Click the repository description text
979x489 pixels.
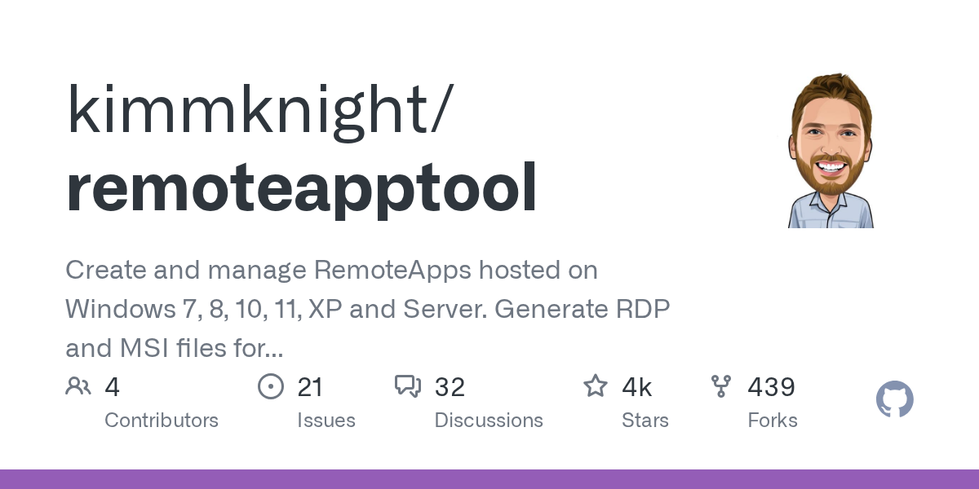367,308
